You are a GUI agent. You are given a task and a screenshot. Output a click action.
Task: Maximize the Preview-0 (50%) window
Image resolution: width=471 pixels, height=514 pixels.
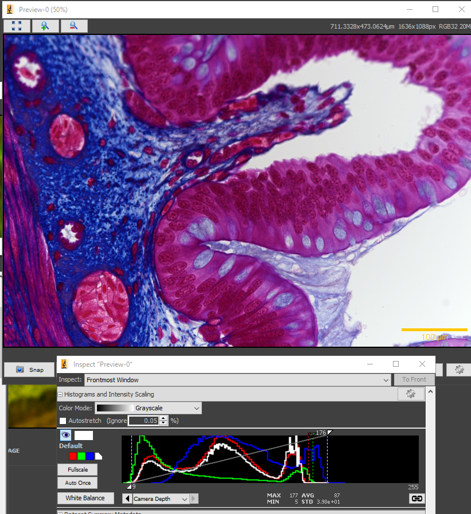tap(435, 9)
